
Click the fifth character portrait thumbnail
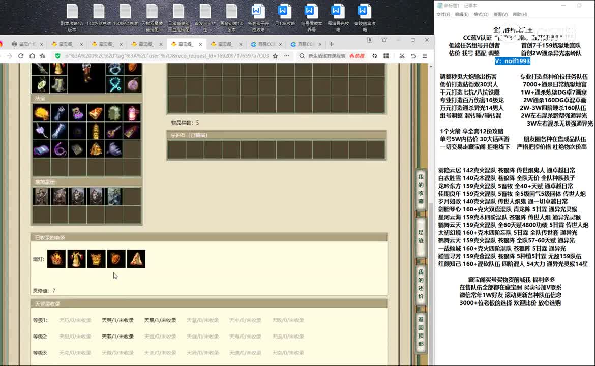[114, 196]
